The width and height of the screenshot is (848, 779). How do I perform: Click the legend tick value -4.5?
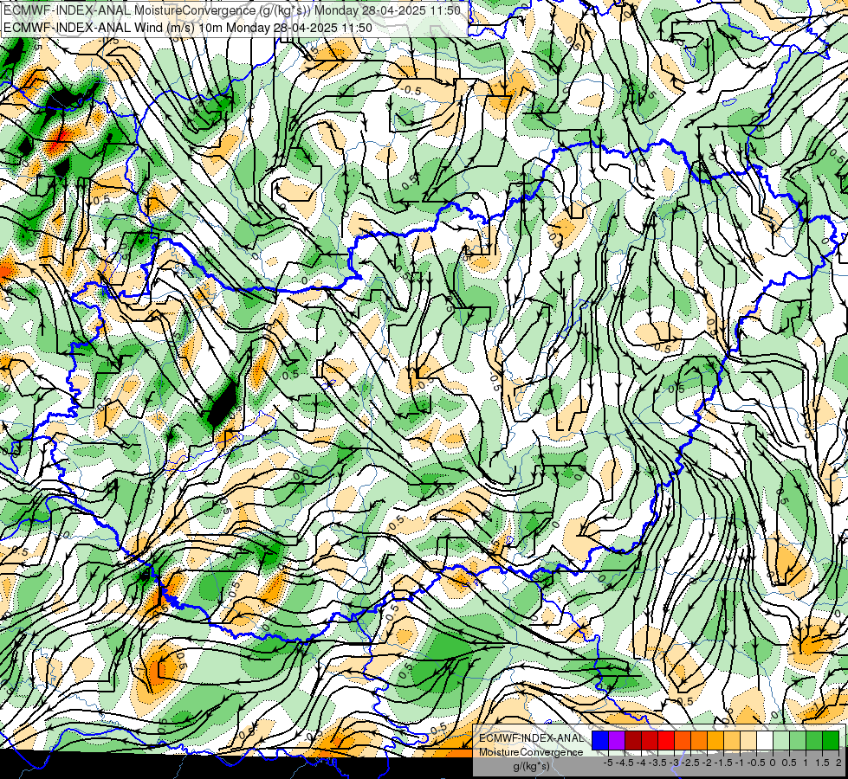(x=625, y=763)
